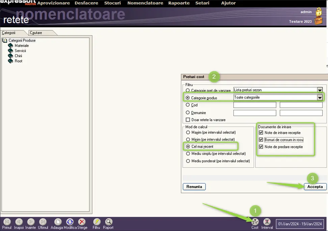Select Mediu simplu calculation mode
Viewport: 328px width, 231px height.
[188, 154]
